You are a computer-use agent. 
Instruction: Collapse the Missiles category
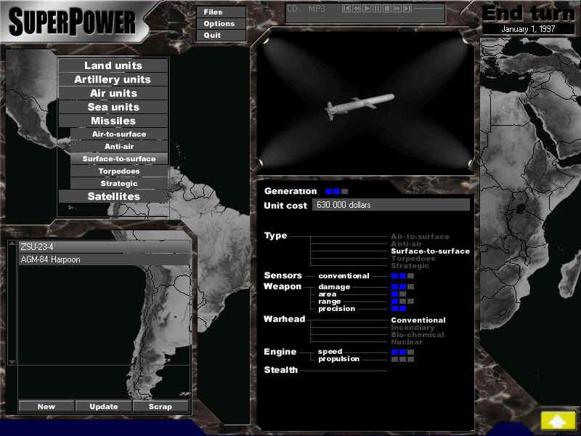113,121
